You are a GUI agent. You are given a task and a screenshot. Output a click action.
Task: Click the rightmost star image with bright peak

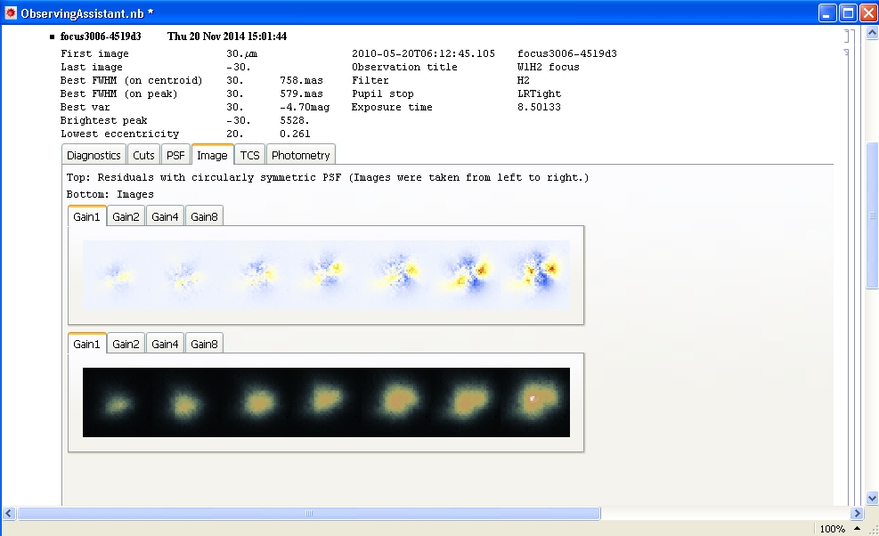(535, 402)
